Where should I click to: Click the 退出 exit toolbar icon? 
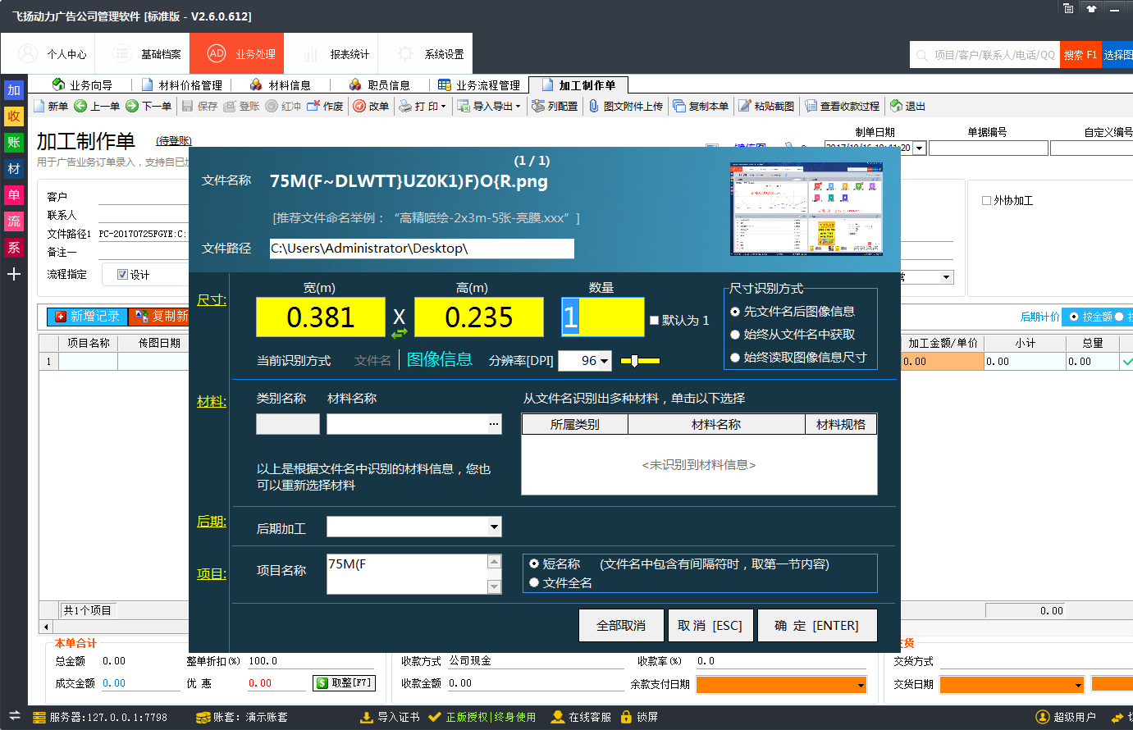click(896, 107)
